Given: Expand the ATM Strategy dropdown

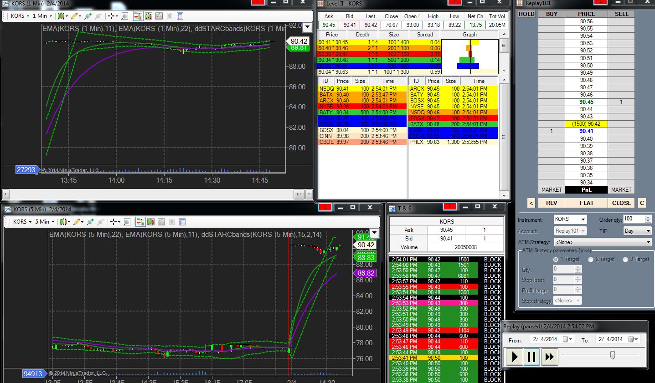Looking at the screenshot, I should (603, 242).
